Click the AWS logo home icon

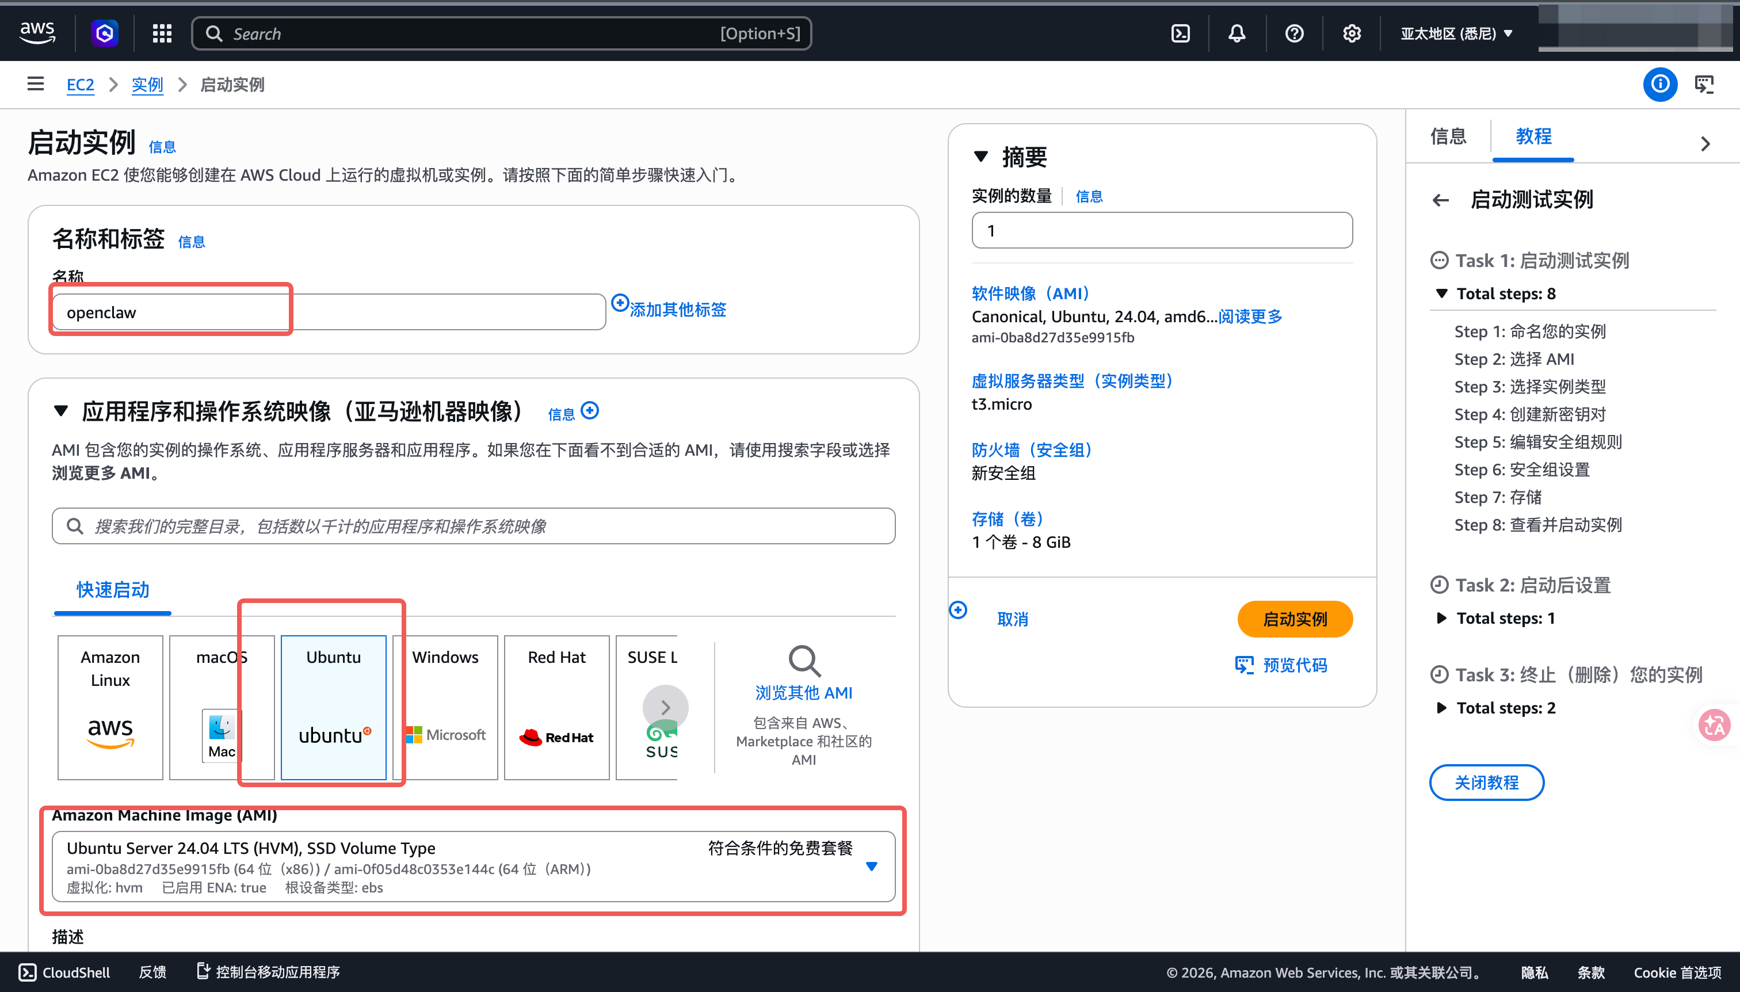tap(37, 33)
